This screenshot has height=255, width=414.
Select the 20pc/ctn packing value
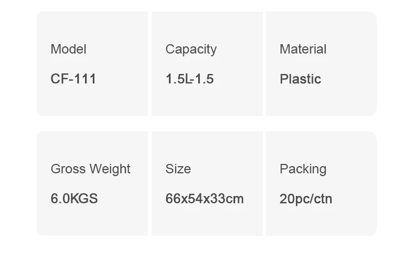(306, 199)
